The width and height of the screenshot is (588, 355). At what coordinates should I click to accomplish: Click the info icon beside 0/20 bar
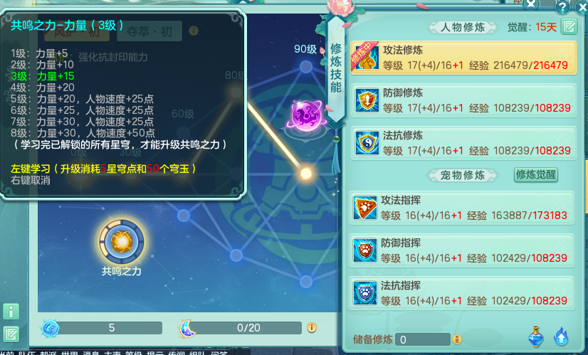[x=312, y=328]
